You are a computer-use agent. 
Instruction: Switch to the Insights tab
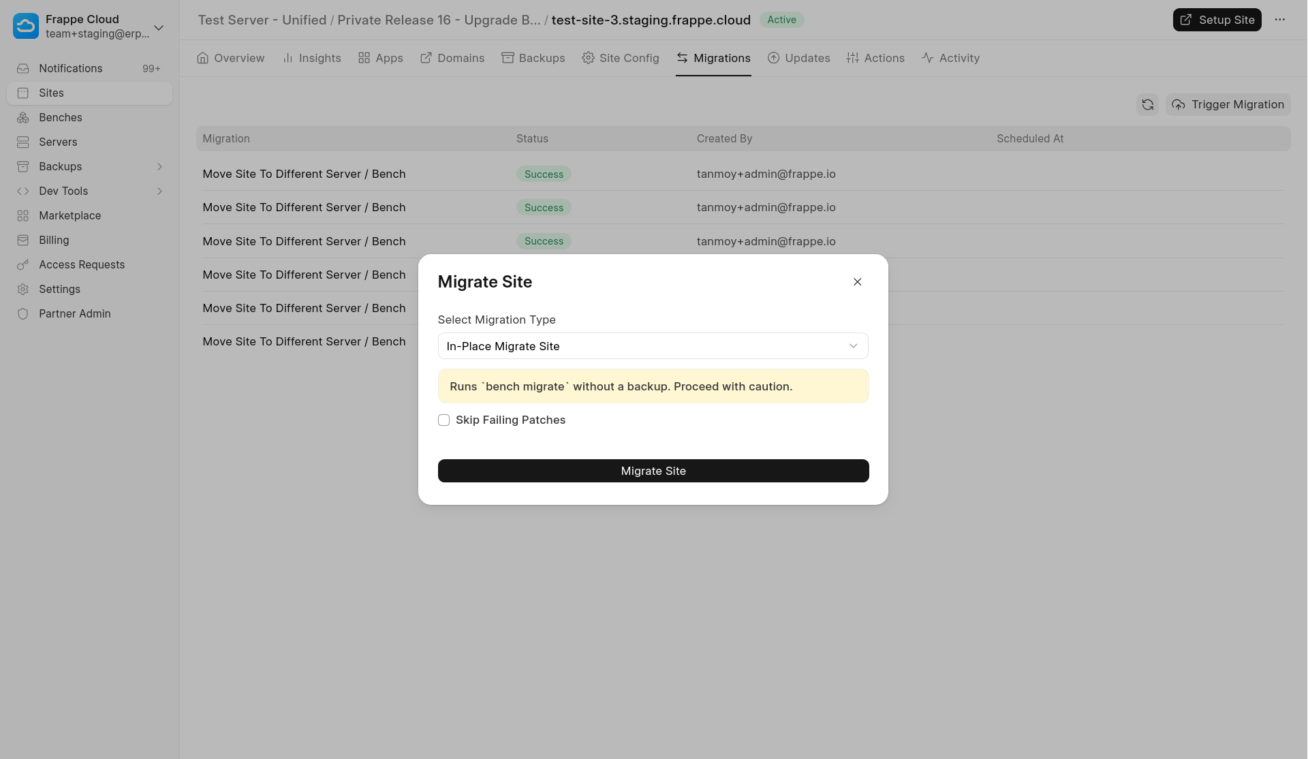click(311, 58)
